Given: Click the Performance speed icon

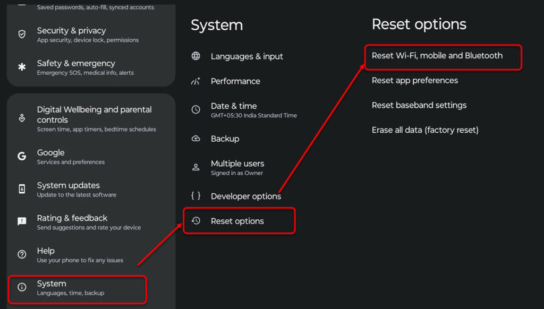Looking at the screenshot, I should click(195, 81).
